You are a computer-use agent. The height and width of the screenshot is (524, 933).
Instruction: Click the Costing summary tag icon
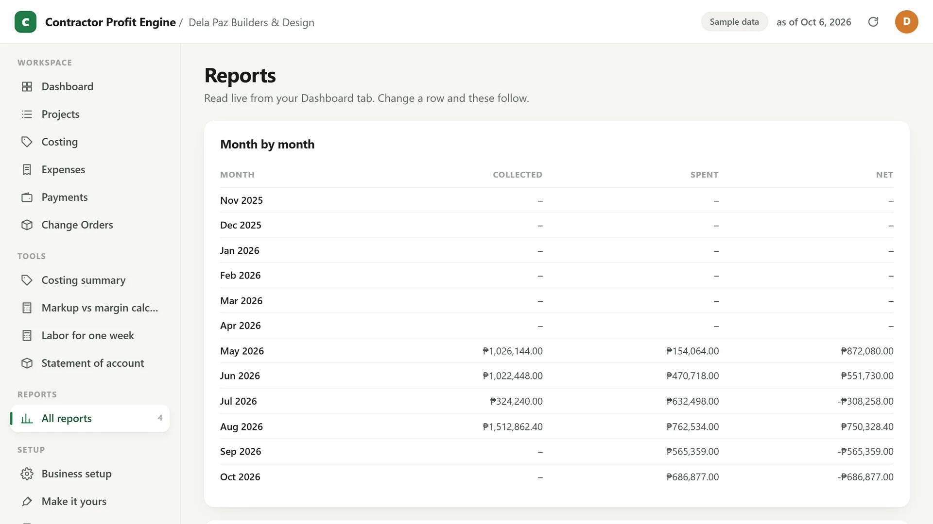[x=27, y=280]
